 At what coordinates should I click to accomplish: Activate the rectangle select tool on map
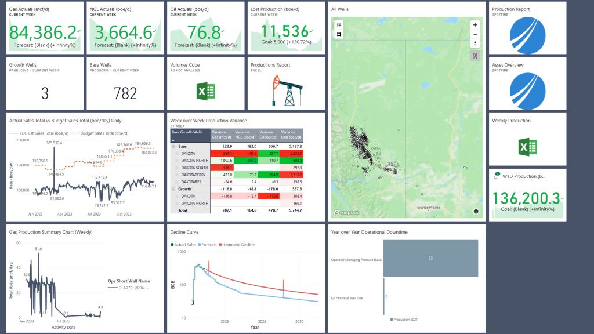339,34
